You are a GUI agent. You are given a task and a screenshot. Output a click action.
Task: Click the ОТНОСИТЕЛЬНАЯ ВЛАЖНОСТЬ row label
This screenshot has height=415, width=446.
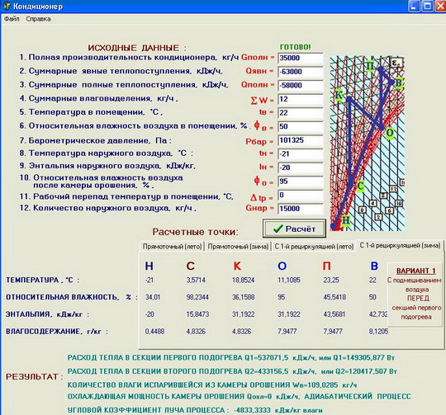[72, 297]
